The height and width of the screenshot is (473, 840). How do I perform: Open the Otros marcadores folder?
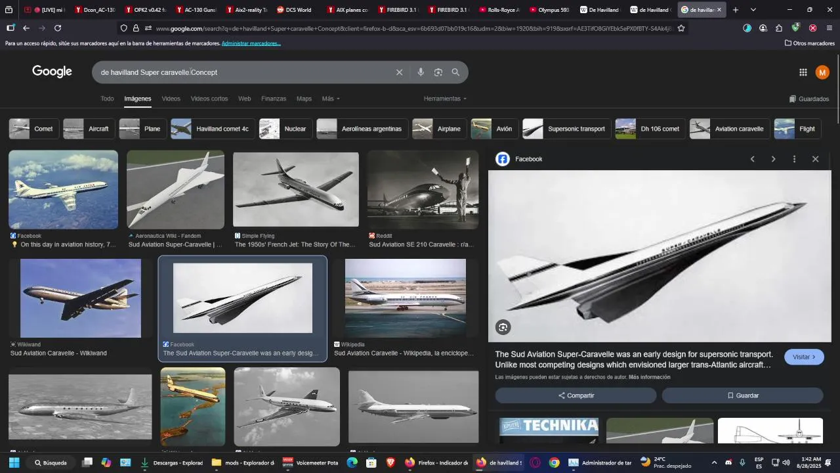(x=810, y=43)
